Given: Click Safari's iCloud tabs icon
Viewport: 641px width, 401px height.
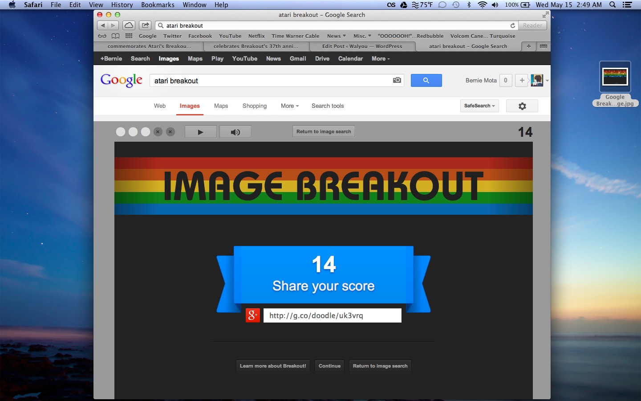Looking at the screenshot, I should 129,25.
